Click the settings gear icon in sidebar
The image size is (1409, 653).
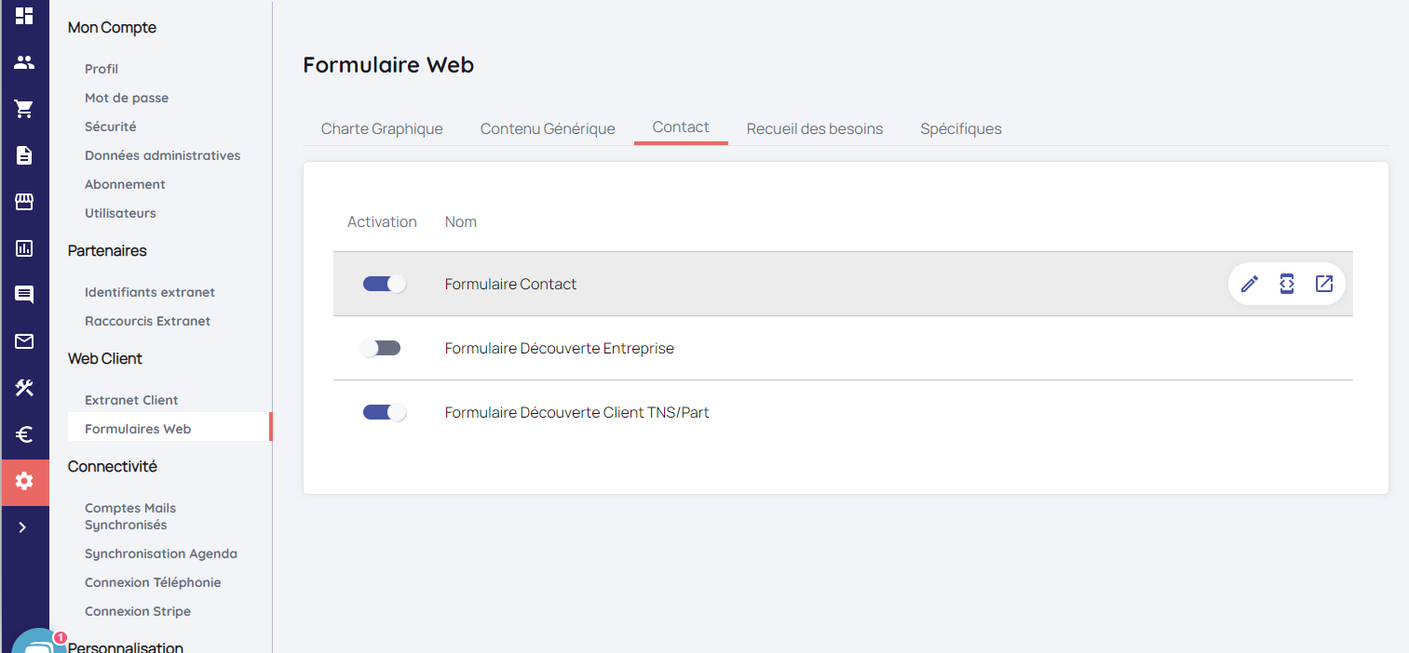[24, 481]
